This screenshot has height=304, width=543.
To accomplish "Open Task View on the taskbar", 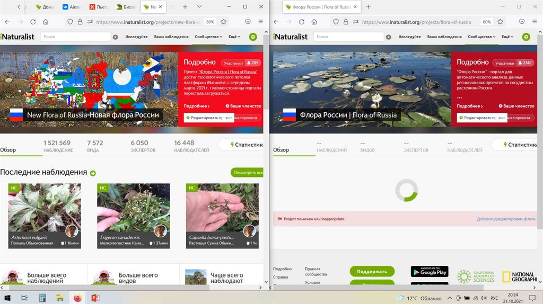I will 24,298.
